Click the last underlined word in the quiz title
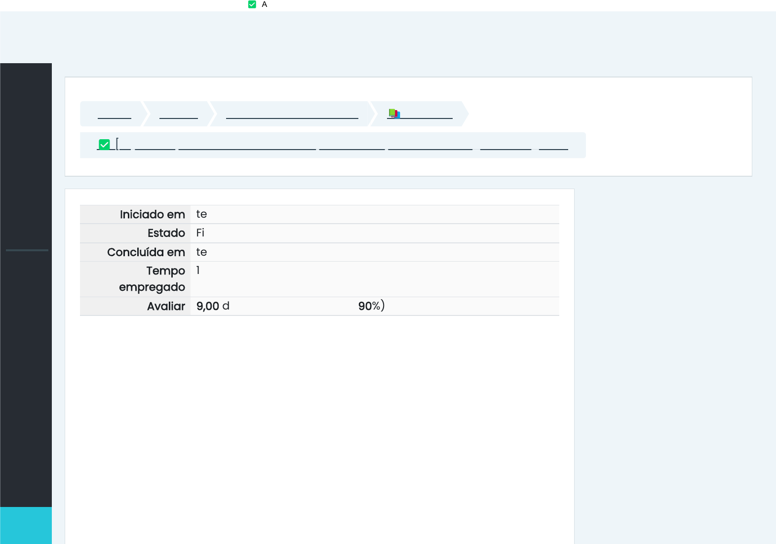Viewport: 776px width, 544px height. (x=553, y=145)
